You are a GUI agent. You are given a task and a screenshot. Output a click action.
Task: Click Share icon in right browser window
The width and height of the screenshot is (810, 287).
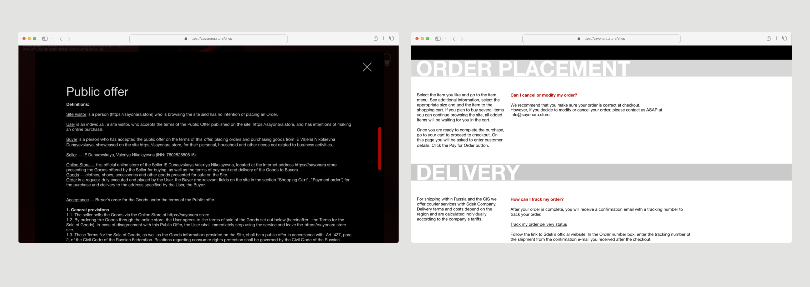pyautogui.click(x=768, y=38)
